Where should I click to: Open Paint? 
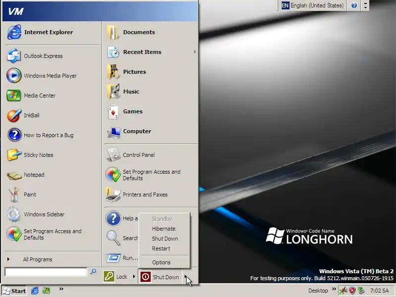(52, 195)
